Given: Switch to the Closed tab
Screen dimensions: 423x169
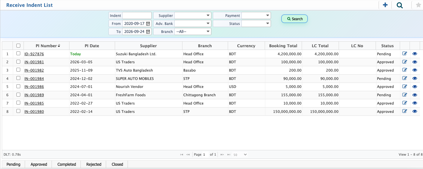Looking at the screenshot, I should coord(117,164).
